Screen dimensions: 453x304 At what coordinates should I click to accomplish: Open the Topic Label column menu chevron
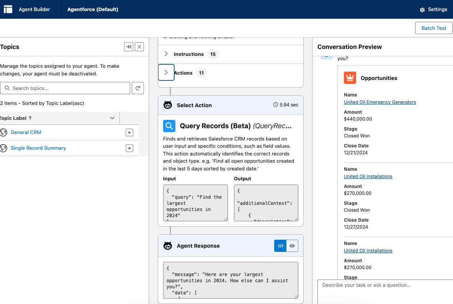pos(112,118)
